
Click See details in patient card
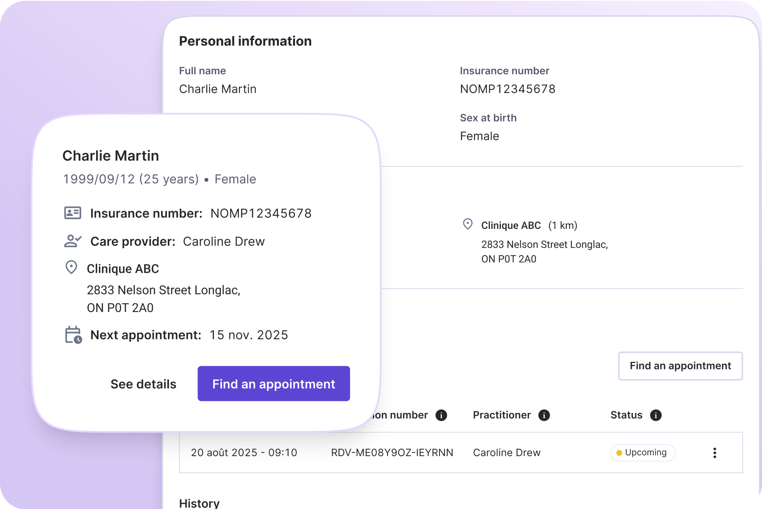pyautogui.click(x=143, y=384)
